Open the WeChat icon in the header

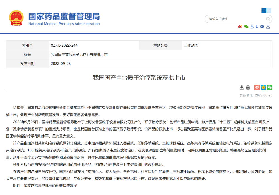(x=246, y=27)
